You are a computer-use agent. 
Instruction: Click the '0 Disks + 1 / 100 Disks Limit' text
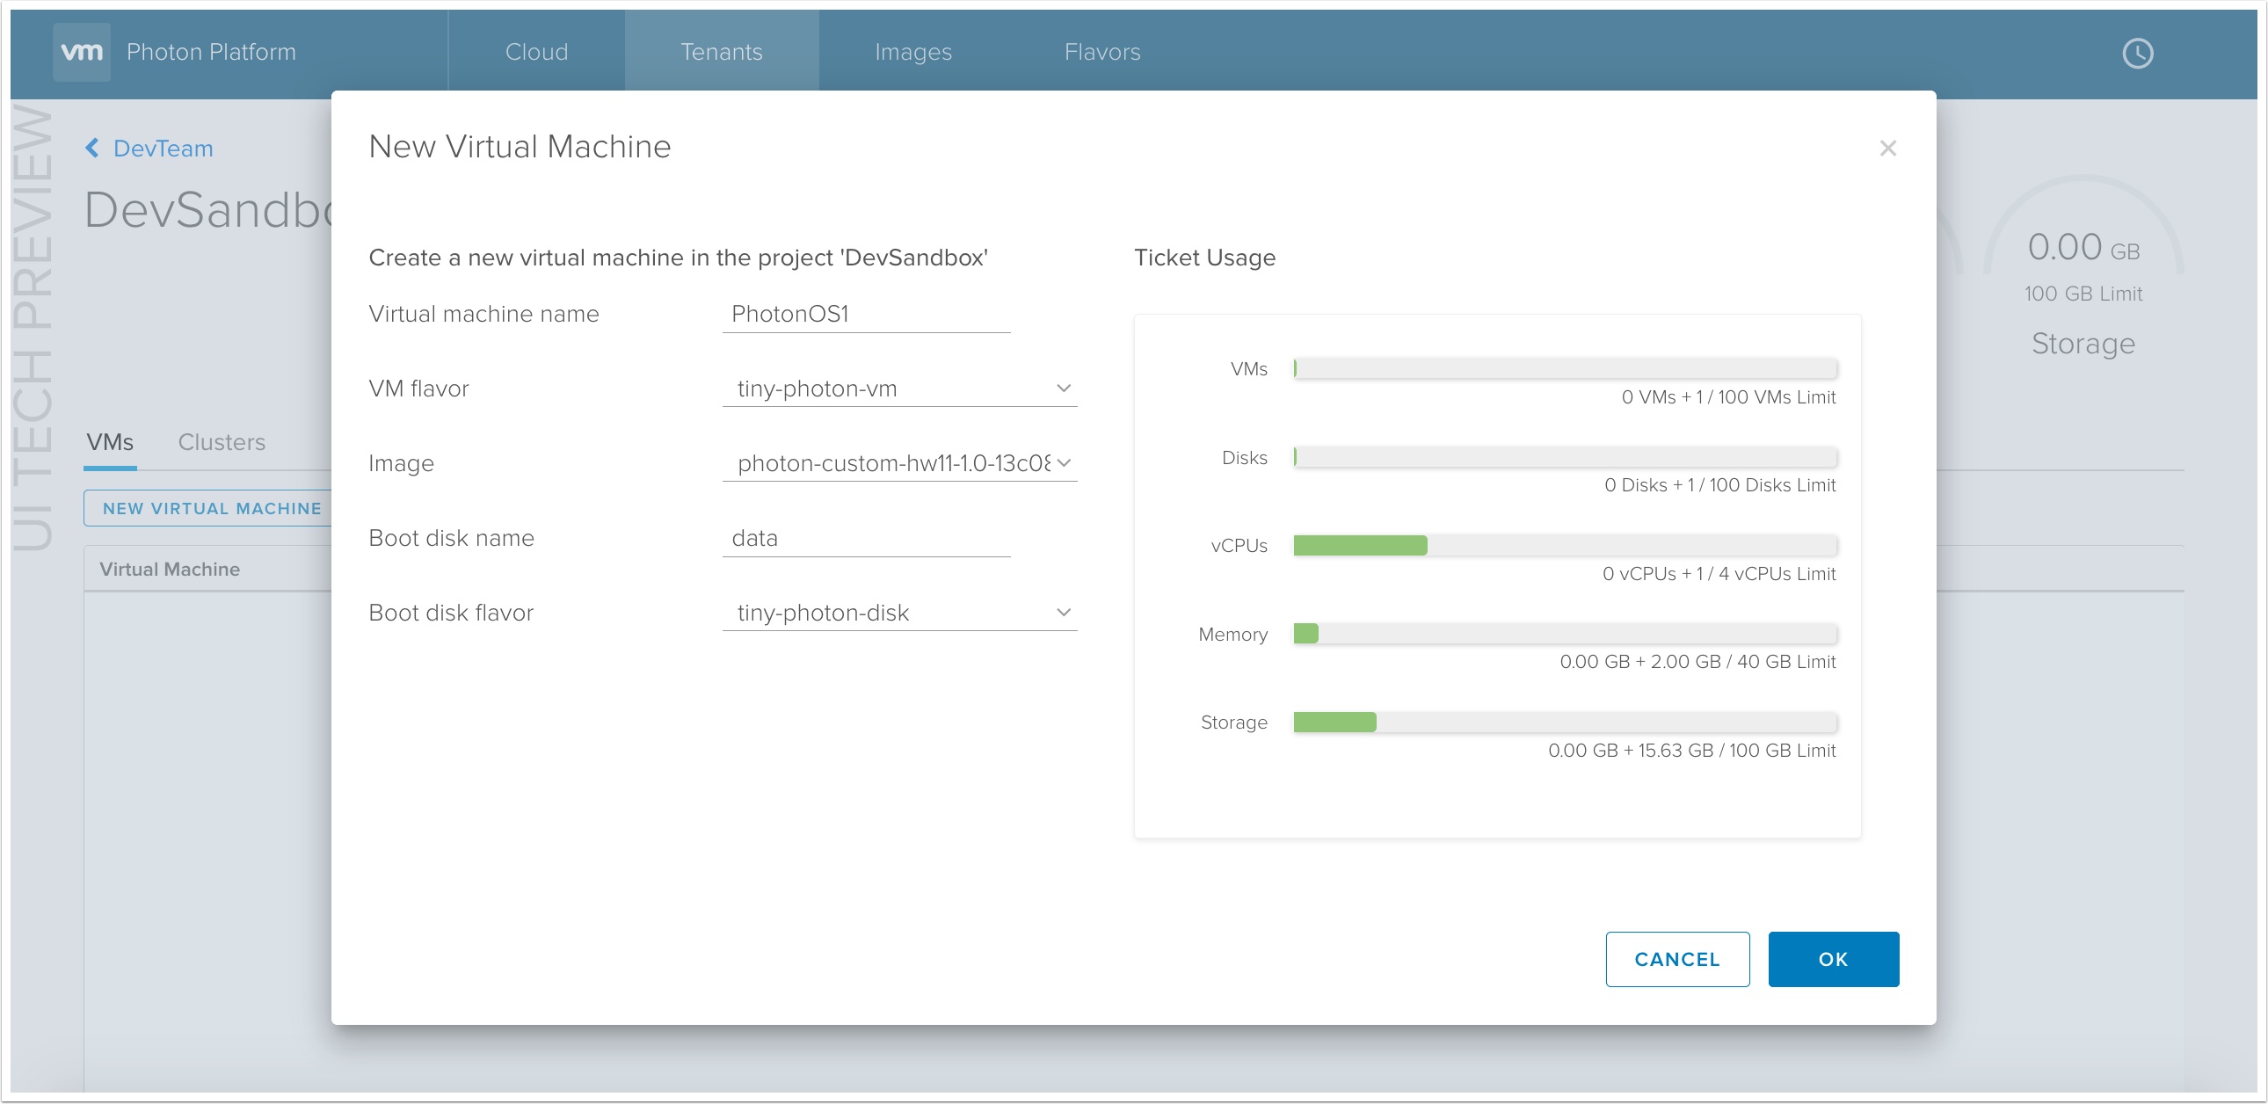pyautogui.click(x=1719, y=486)
